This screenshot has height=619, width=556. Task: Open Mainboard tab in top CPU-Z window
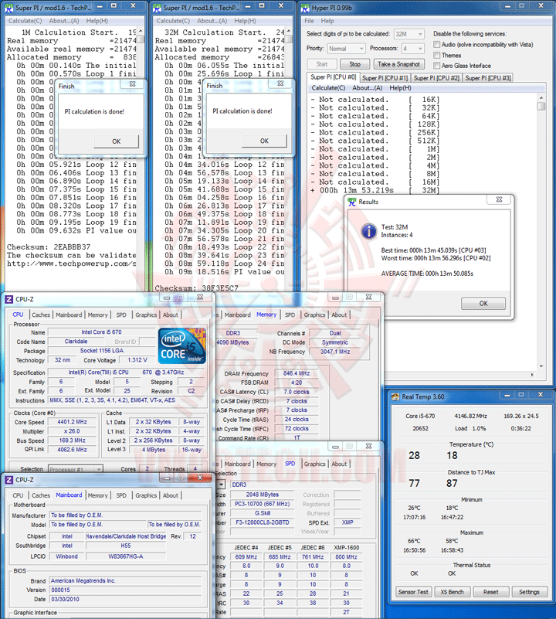click(x=69, y=315)
